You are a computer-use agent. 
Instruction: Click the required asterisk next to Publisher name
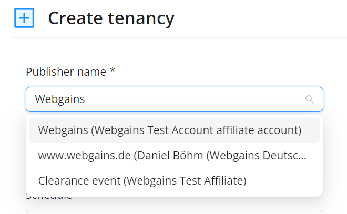point(113,72)
